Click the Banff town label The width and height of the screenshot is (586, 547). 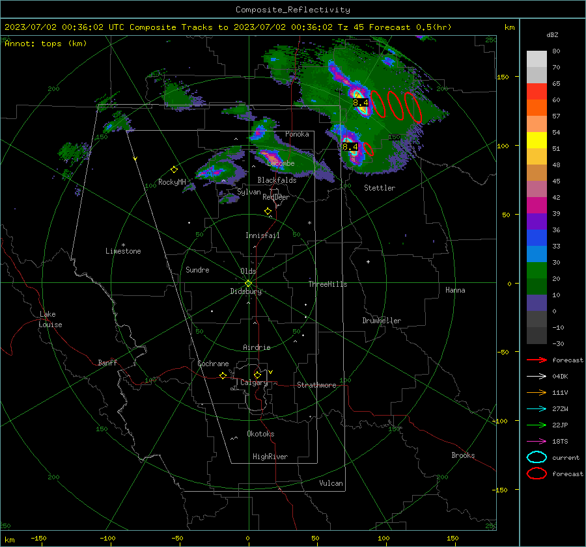click(107, 362)
